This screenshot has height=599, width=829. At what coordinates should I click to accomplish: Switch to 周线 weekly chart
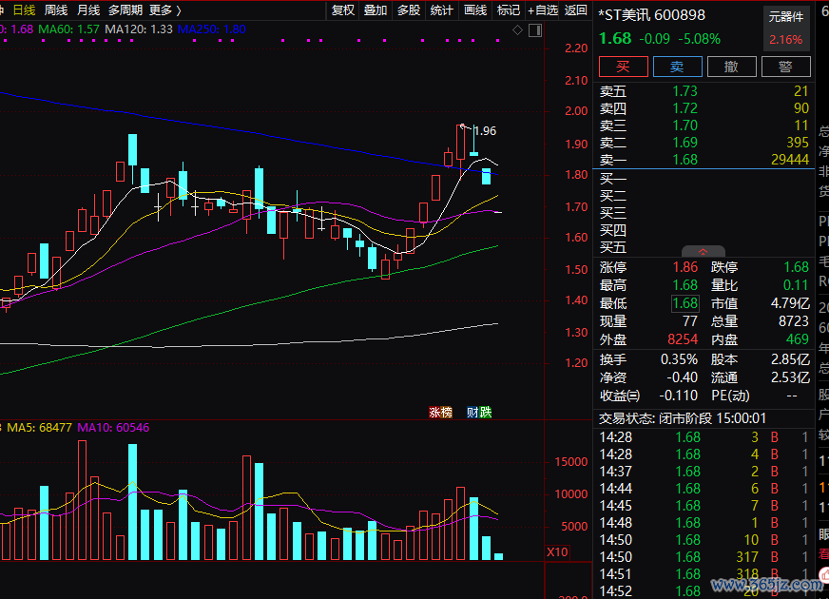[x=56, y=10]
